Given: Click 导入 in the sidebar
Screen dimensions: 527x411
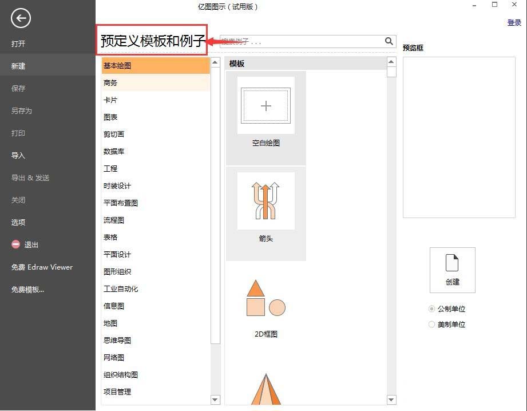Looking at the screenshot, I should [18, 155].
